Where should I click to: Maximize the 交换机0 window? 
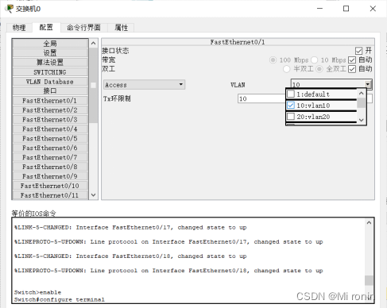click(346, 9)
